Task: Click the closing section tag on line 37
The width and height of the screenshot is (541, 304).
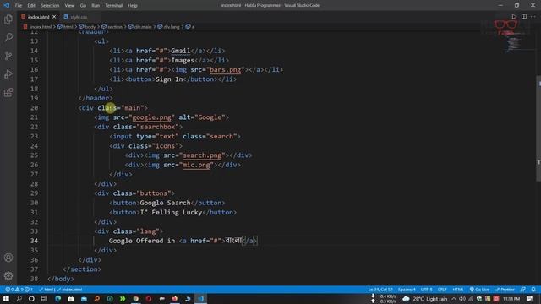Action: (82, 269)
